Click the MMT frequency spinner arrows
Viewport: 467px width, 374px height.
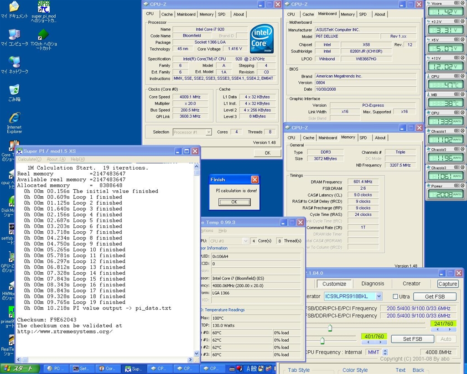(x=385, y=352)
